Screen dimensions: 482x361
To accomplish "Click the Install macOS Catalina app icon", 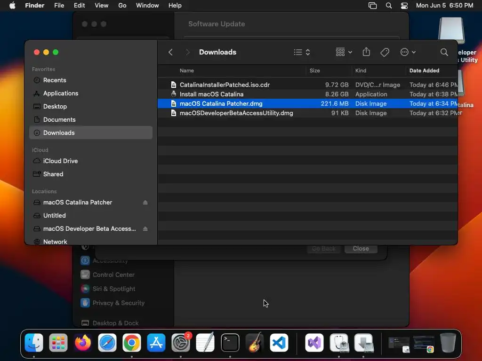I will click(x=174, y=94).
